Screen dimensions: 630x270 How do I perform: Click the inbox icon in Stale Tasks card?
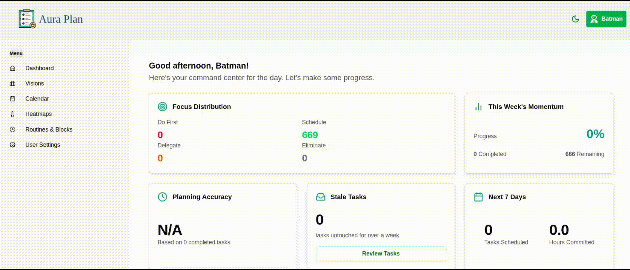pyautogui.click(x=321, y=197)
